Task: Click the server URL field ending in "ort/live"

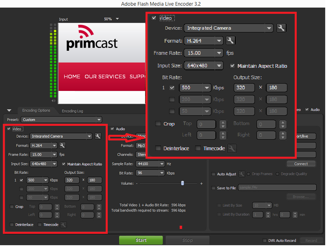Action: point(306,136)
